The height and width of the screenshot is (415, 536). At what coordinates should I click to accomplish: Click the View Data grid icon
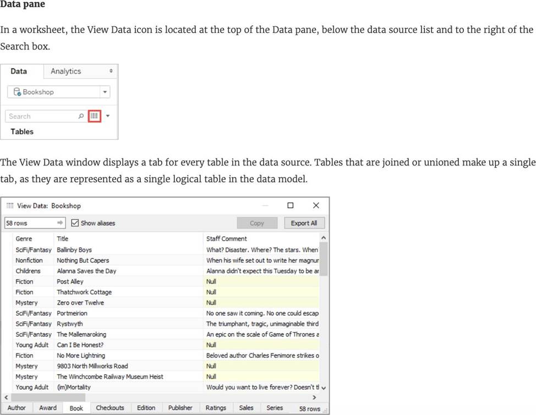pos(95,116)
